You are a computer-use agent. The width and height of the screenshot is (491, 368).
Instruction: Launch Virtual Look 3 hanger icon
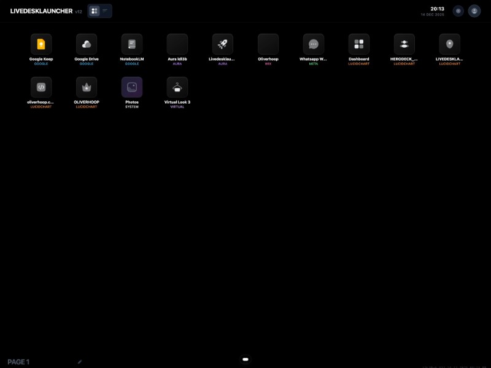pyautogui.click(x=177, y=87)
